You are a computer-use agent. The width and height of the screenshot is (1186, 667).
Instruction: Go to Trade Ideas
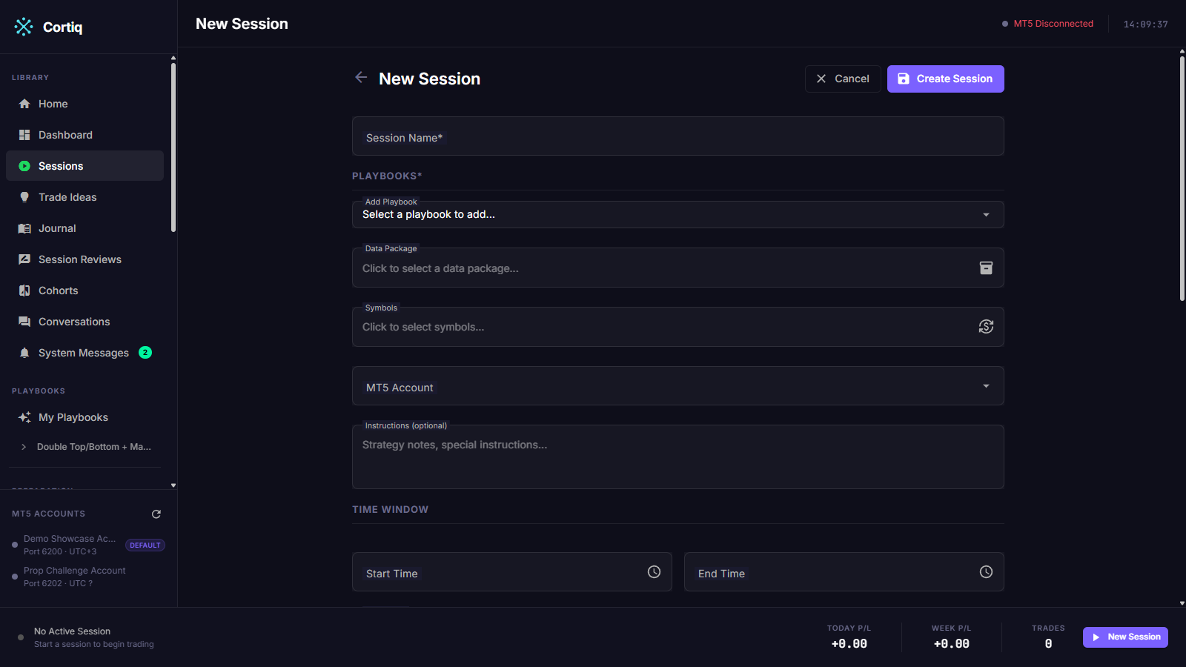pos(85,197)
